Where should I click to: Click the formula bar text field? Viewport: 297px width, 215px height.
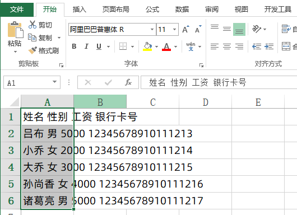pyautogui.click(x=219, y=82)
